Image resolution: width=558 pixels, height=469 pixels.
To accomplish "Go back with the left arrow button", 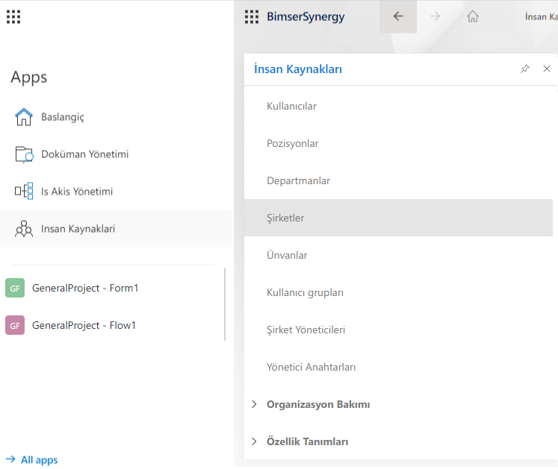I will point(398,16).
